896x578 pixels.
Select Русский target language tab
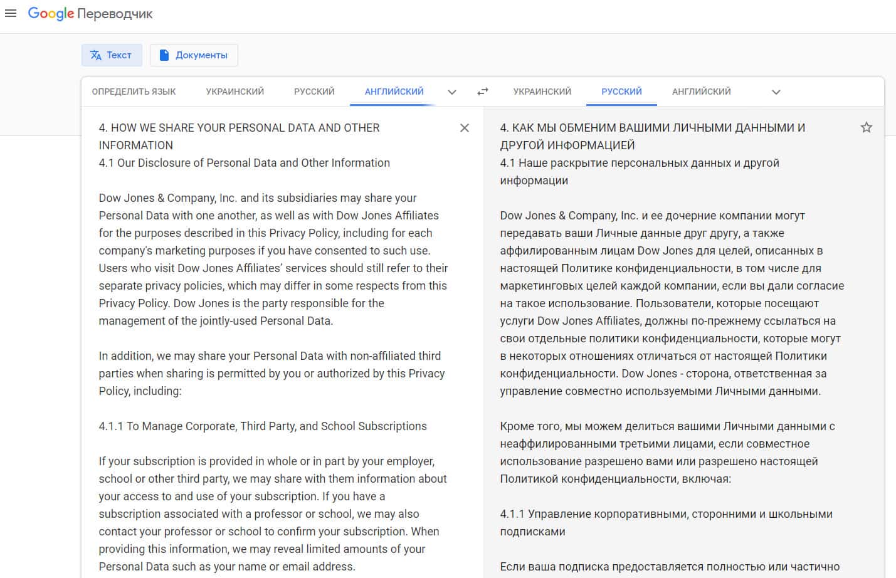(621, 92)
